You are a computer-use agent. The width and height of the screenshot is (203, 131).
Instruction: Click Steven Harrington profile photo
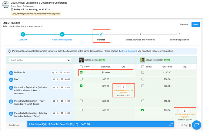(142, 60)
